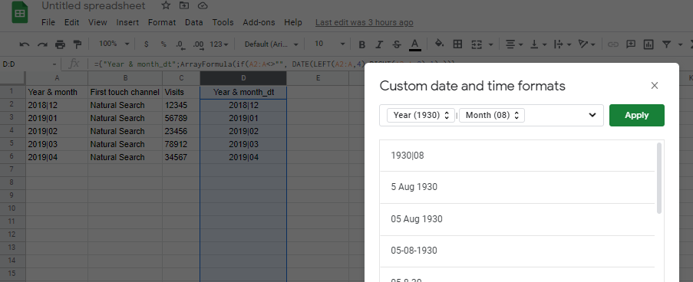Open the File menu

tap(48, 22)
